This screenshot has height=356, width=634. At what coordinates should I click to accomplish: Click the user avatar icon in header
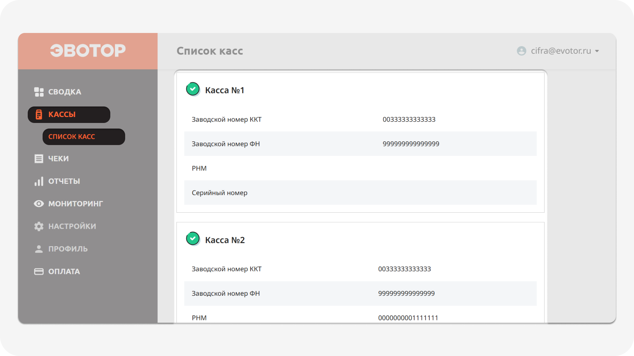pos(521,51)
